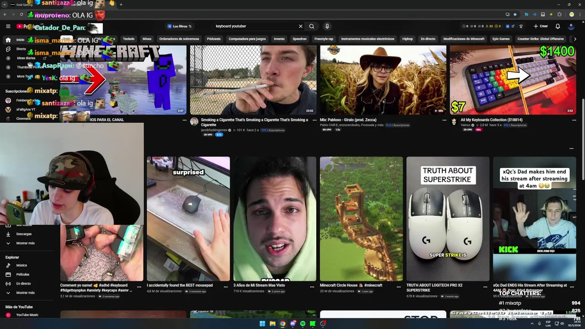This screenshot has height=329, width=585.
Task: Open YouTube Music link in sidebar
Action: click(x=27, y=315)
